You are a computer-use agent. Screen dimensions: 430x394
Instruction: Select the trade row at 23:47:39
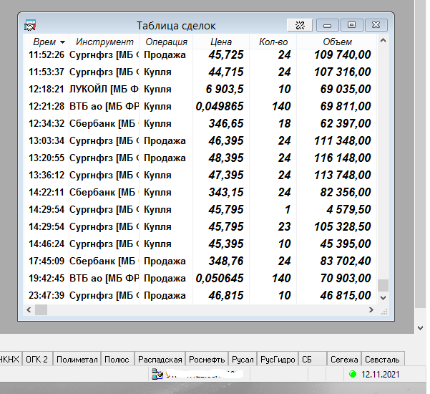point(200,295)
